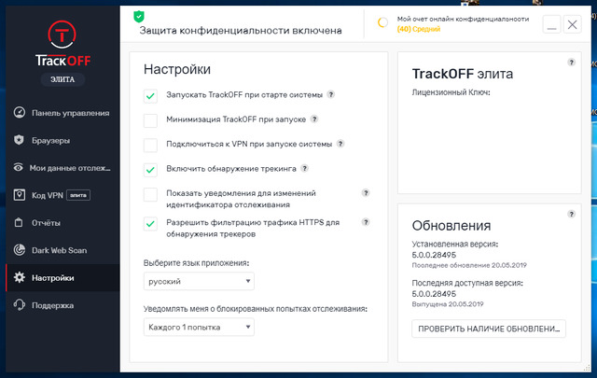The image size is (597, 378).
Task: Click help icon next to Минимизация TrackOFF при запуске
Action: coord(314,119)
